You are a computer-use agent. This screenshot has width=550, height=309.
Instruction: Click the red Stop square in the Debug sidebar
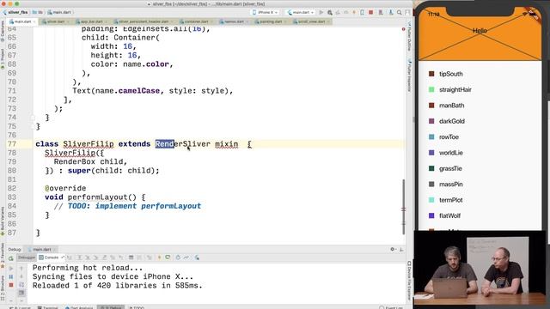(11, 285)
